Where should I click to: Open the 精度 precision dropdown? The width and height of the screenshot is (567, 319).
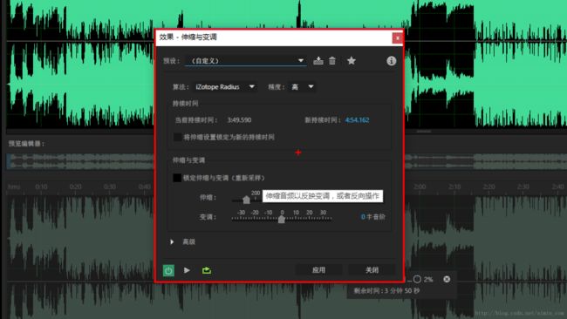click(303, 86)
